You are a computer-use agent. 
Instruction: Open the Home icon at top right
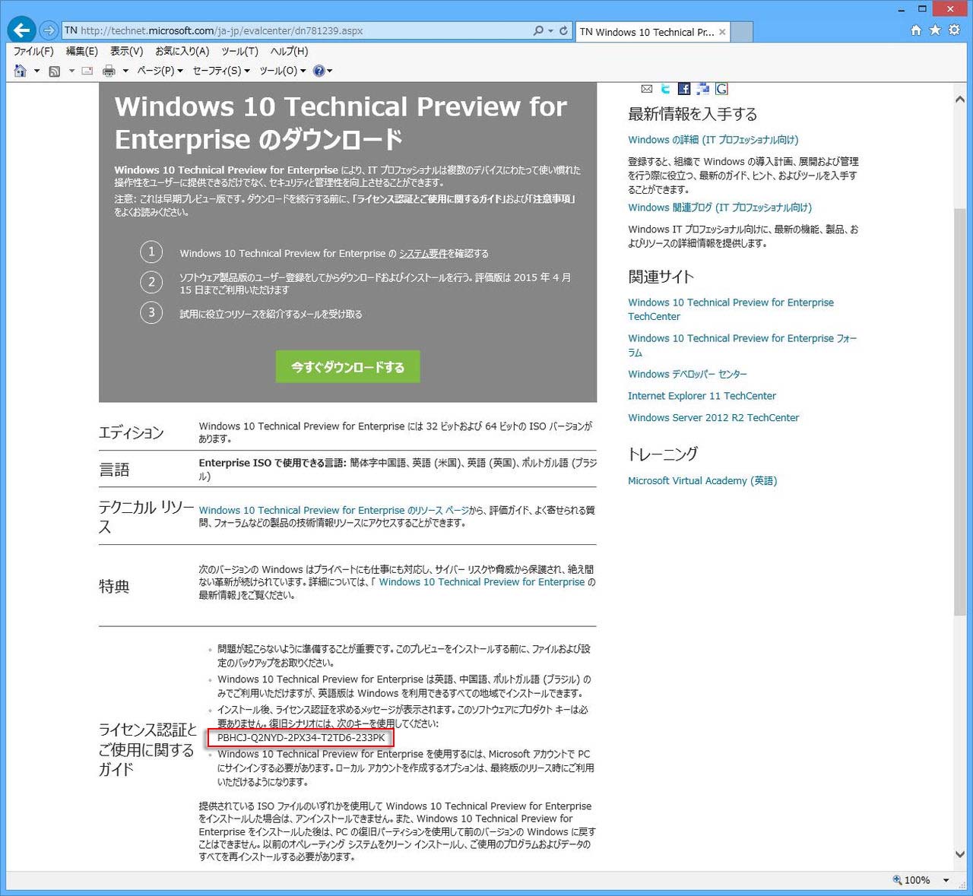(x=916, y=30)
